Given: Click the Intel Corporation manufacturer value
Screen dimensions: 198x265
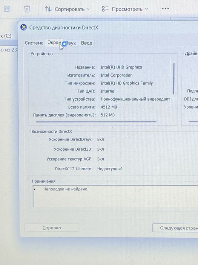Looking at the screenshot, I should 117,75.
